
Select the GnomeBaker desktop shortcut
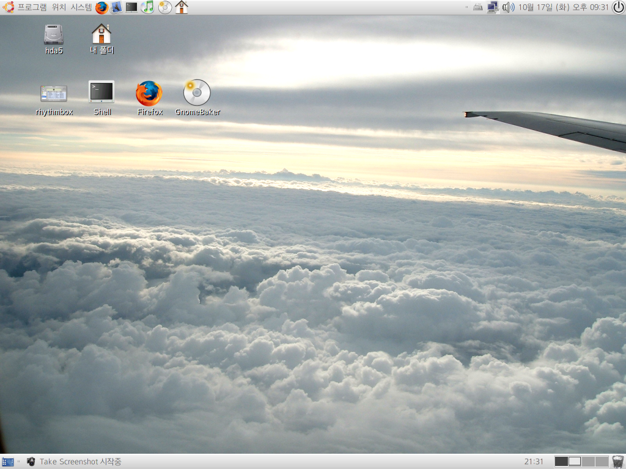197,93
